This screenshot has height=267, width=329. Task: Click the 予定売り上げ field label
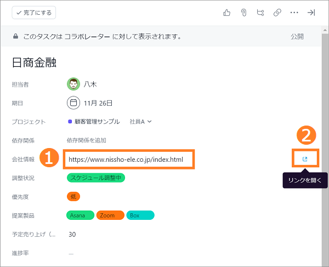click(x=33, y=234)
